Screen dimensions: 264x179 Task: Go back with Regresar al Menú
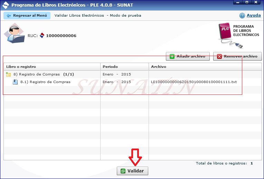[27, 16]
